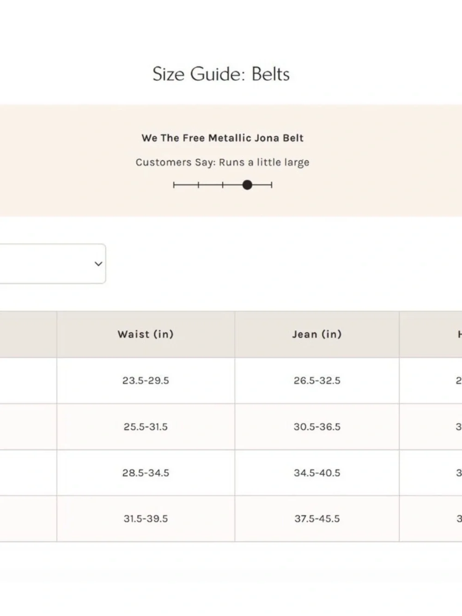The image size is (462, 616).
Task: Select jean value 37.5-45.5
Action: 317,518
